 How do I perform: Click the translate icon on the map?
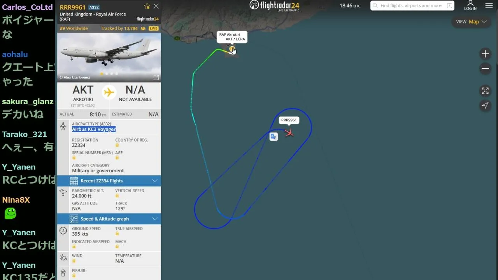coord(274,136)
